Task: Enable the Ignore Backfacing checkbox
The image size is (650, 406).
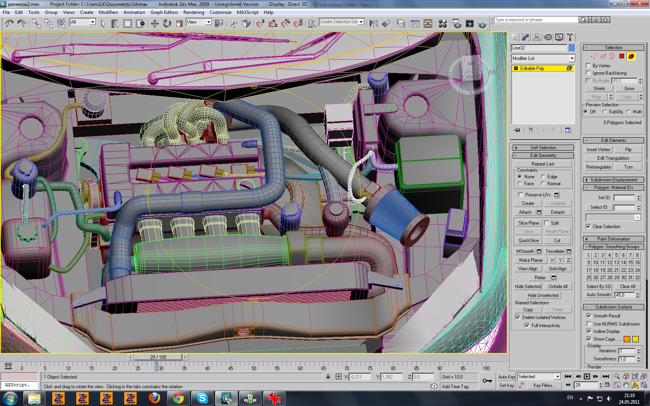Action: [588, 73]
